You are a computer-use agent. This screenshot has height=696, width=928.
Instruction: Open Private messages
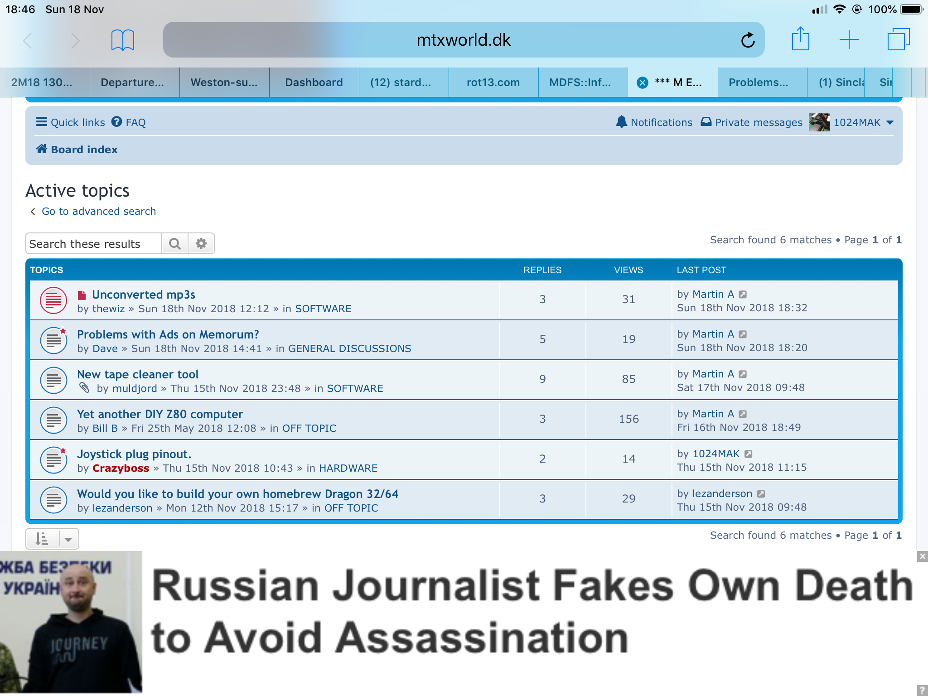point(751,122)
